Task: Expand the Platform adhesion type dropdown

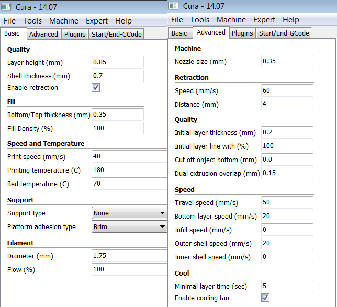Action: [129, 227]
